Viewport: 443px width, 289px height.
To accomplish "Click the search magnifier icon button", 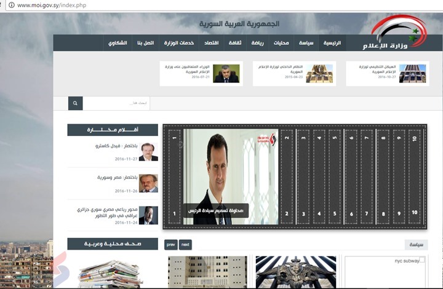I will click(75, 103).
